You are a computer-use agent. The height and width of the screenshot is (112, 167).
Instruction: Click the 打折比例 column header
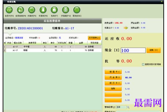[x=62, y=43]
